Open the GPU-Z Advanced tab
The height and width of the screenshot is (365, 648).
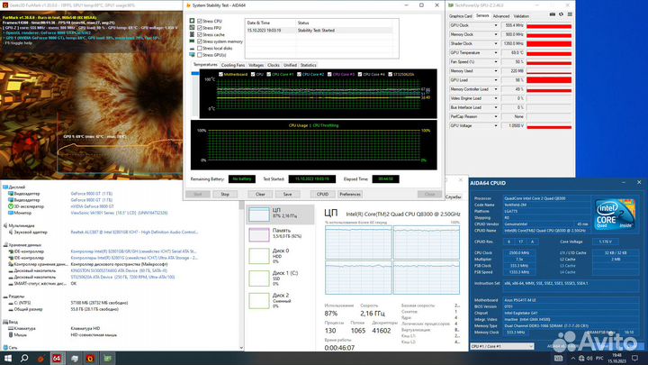click(x=501, y=16)
